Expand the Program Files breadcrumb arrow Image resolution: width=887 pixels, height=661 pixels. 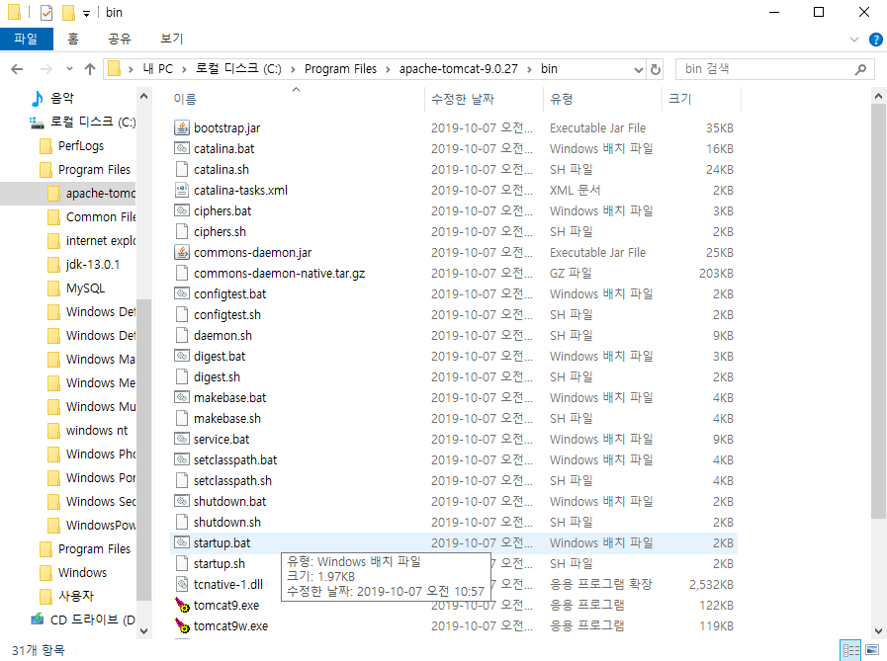[388, 69]
